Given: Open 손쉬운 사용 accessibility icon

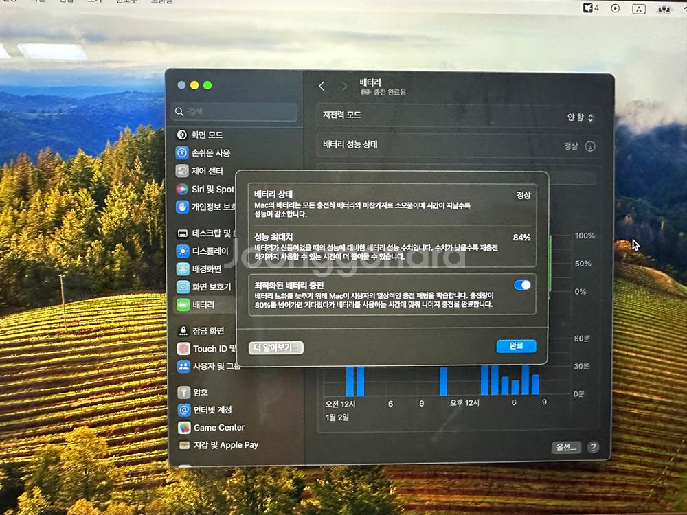Looking at the screenshot, I should 182,153.
